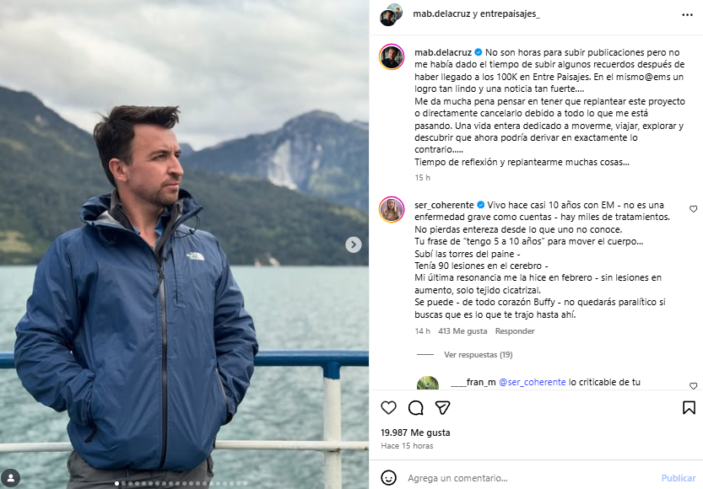Open comments via the speech bubble icon
703x489 pixels.
click(x=415, y=407)
